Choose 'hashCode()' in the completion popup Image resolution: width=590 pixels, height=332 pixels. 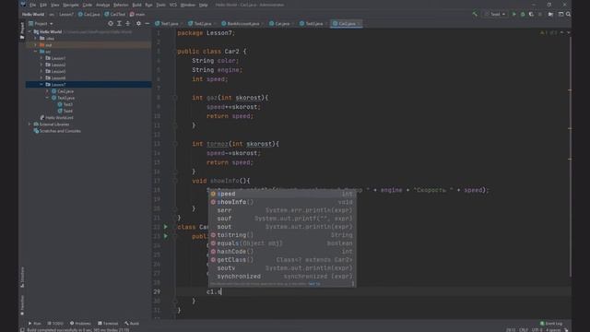click(x=282, y=252)
